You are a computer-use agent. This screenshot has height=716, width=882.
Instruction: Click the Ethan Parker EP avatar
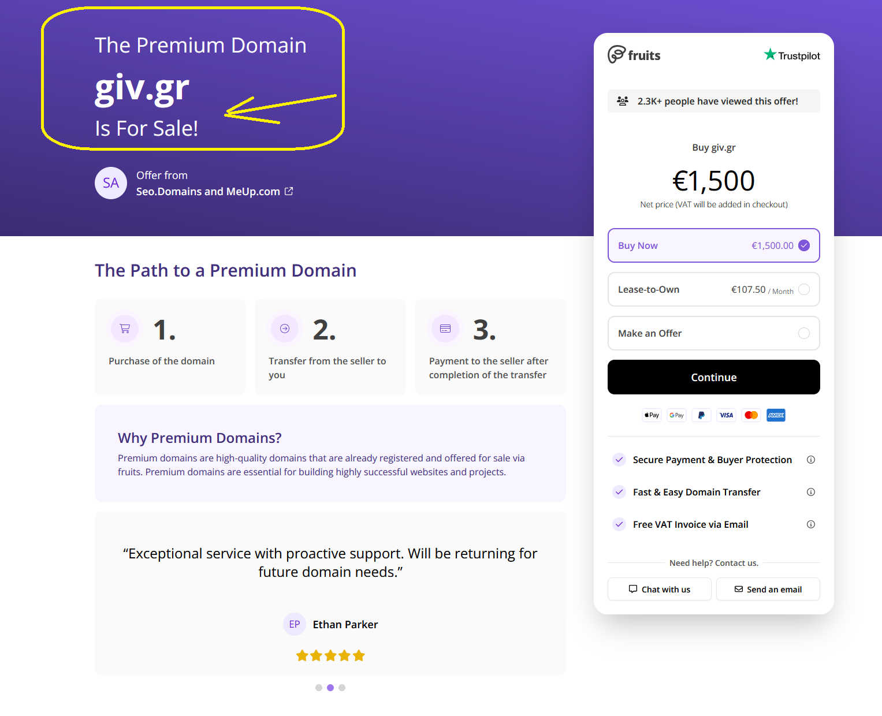click(x=295, y=624)
